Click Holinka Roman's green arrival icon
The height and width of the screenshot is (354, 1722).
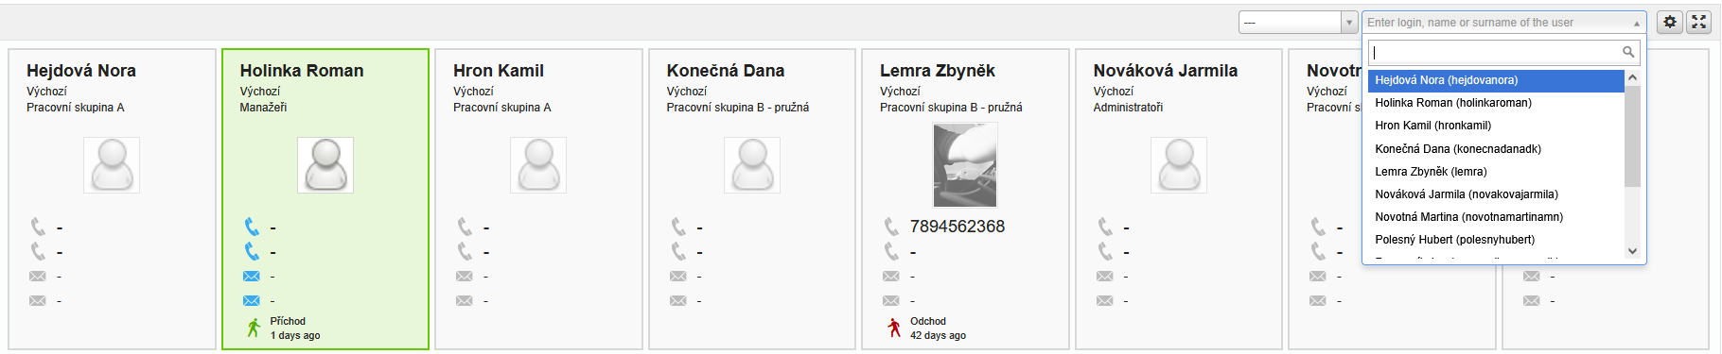254,328
